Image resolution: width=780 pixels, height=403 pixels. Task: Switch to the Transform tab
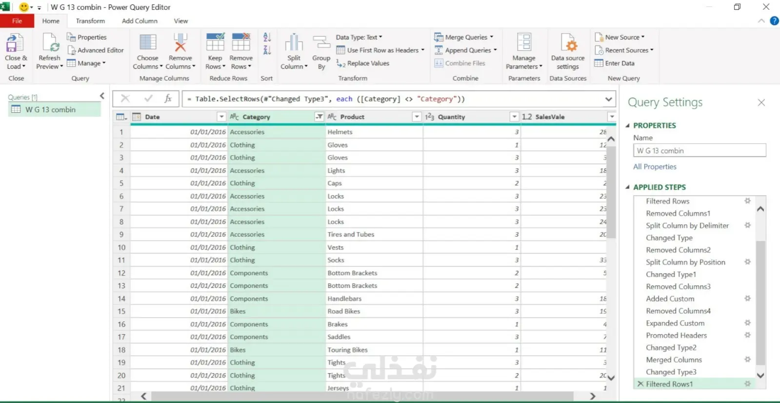coord(90,21)
